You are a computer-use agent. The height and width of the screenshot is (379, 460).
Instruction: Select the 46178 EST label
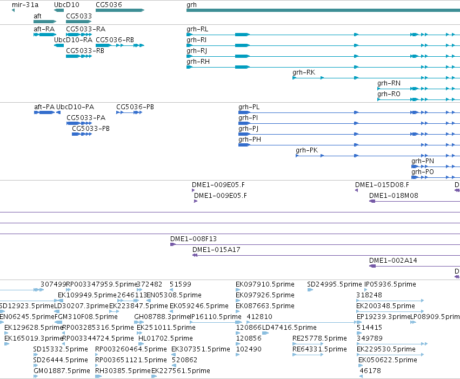(x=370, y=371)
